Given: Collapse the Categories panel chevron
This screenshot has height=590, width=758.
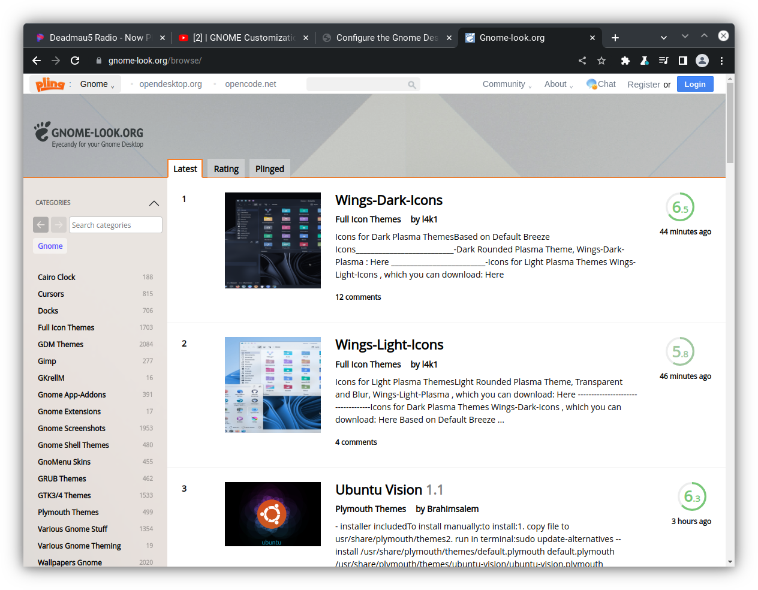Looking at the screenshot, I should click(x=154, y=203).
